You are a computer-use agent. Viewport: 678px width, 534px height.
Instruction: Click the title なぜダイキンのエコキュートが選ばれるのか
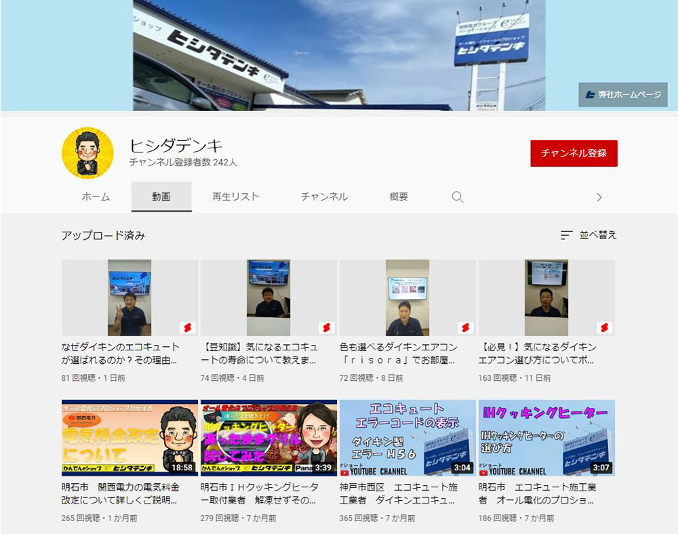[121, 354]
